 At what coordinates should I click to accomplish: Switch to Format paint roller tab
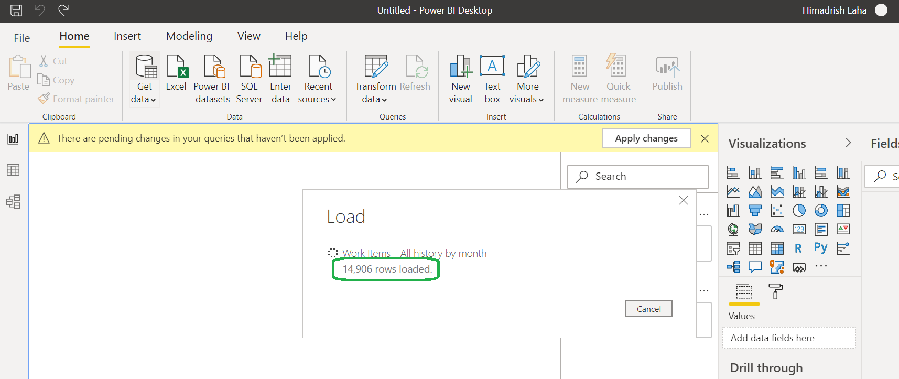(775, 291)
